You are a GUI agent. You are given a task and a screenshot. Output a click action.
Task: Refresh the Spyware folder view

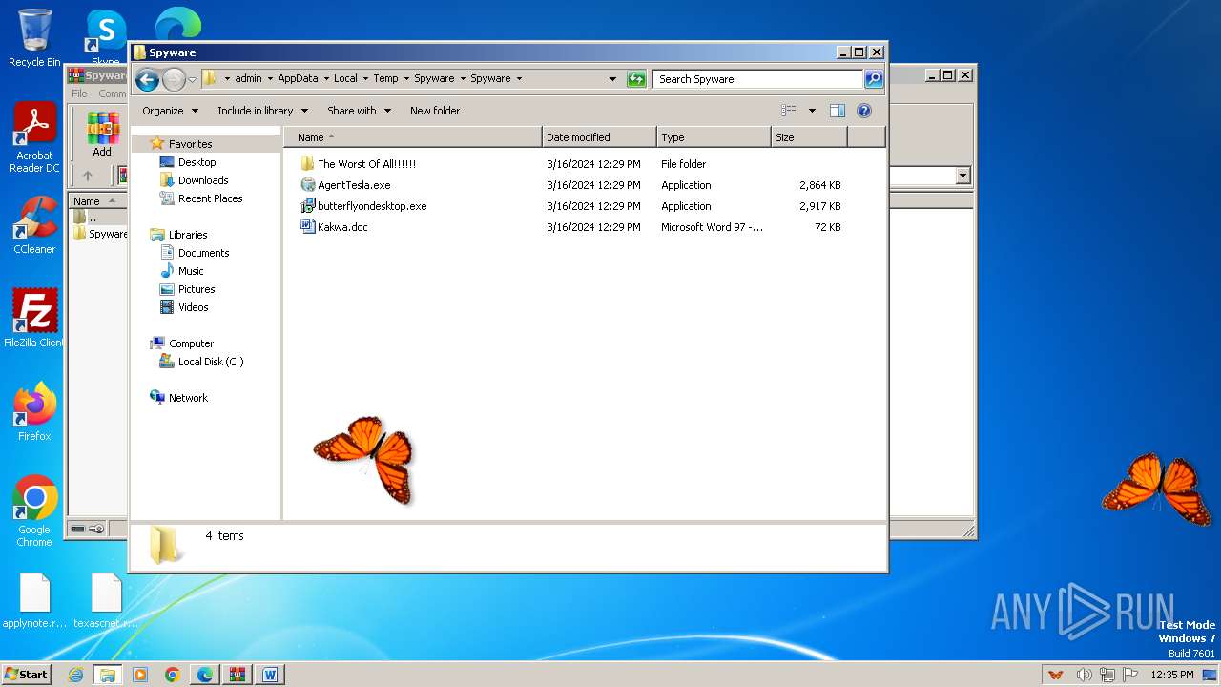636,79
